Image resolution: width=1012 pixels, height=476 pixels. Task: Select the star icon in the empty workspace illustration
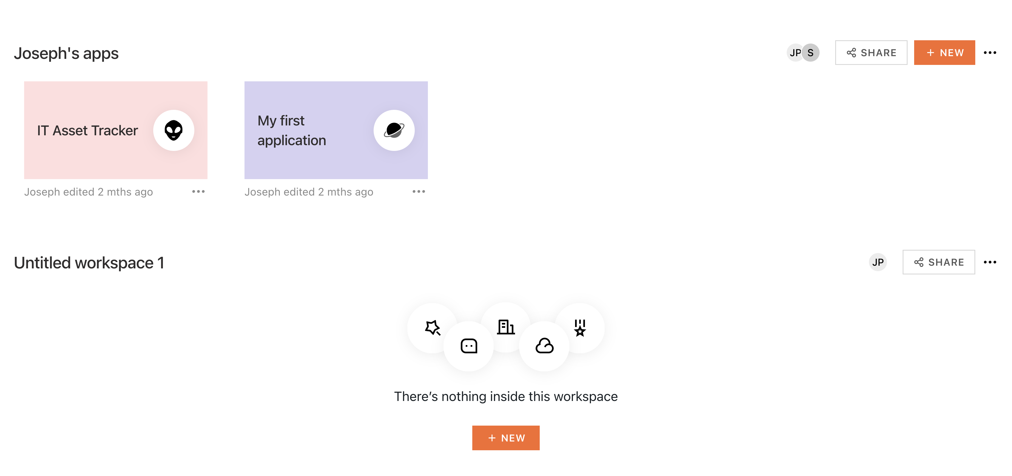tap(433, 328)
